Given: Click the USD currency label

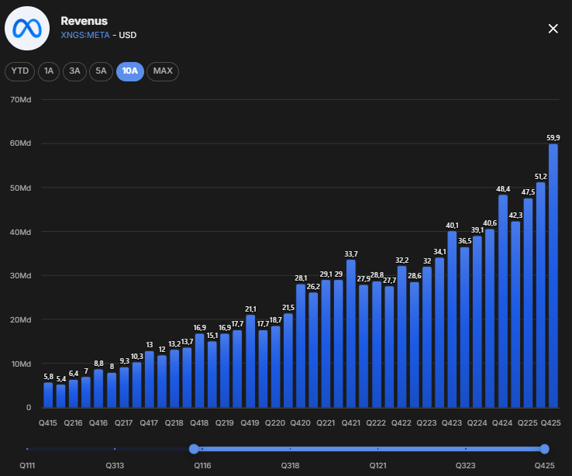Looking at the screenshot, I should tap(128, 35).
